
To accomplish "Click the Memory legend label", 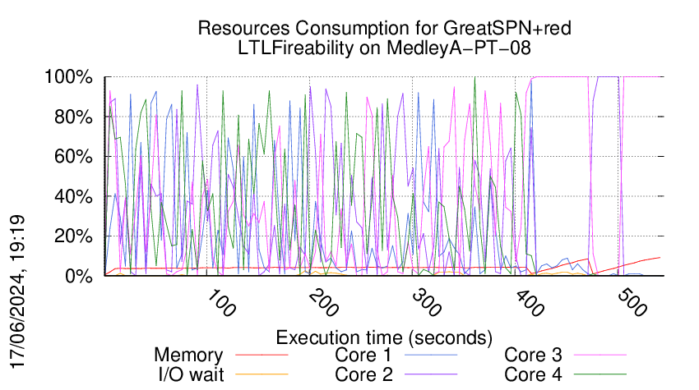I will click(188, 356).
